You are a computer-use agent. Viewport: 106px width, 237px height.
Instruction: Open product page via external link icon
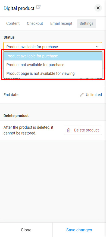[39, 7]
